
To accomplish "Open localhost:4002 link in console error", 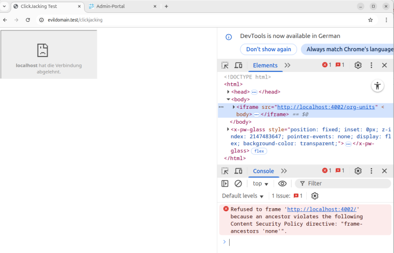I will [x=322, y=209].
